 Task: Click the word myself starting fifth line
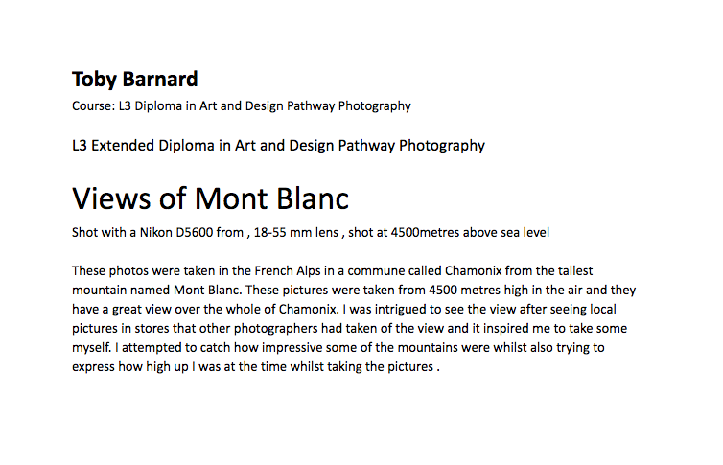point(92,348)
